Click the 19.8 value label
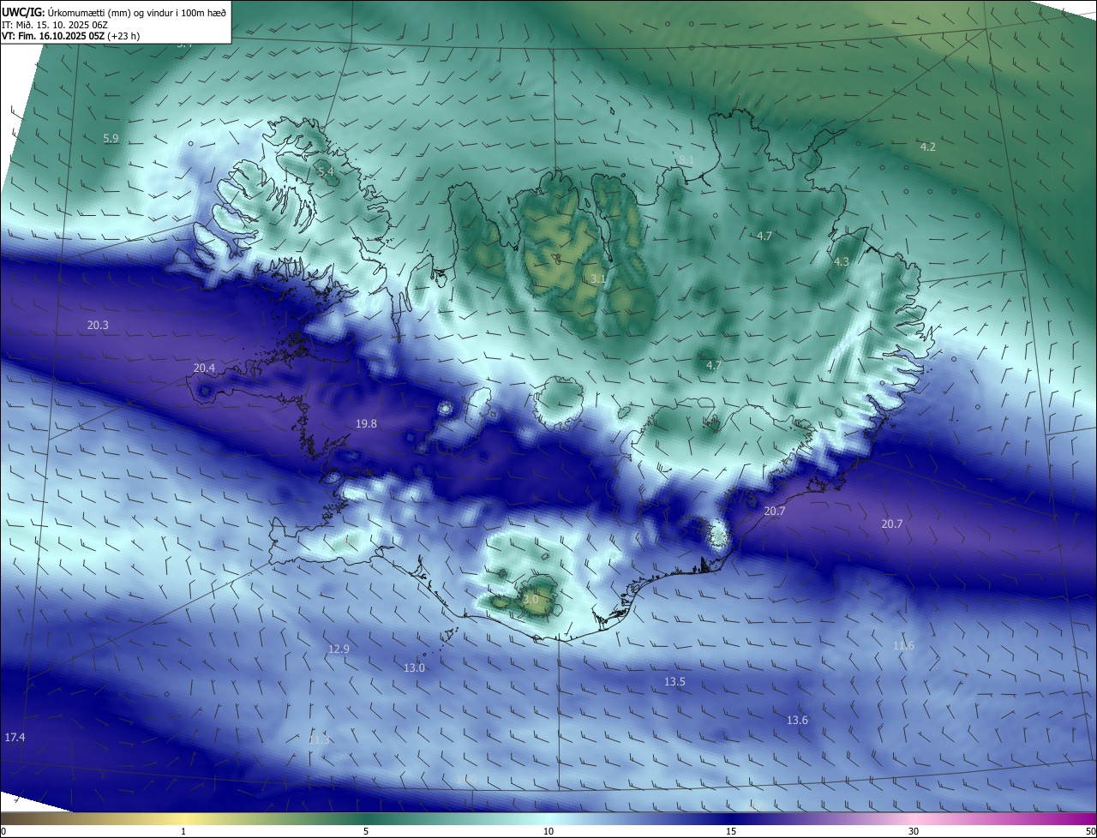 [x=366, y=424]
